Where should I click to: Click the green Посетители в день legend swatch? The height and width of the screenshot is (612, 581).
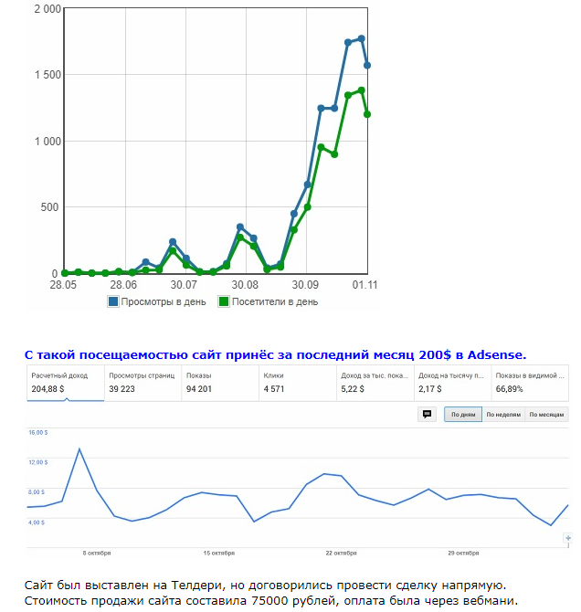click(223, 301)
